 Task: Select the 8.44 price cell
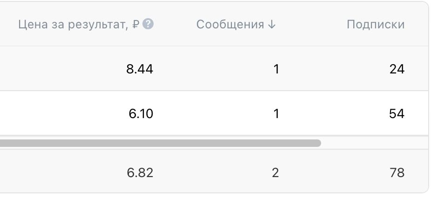tap(140, 69)
